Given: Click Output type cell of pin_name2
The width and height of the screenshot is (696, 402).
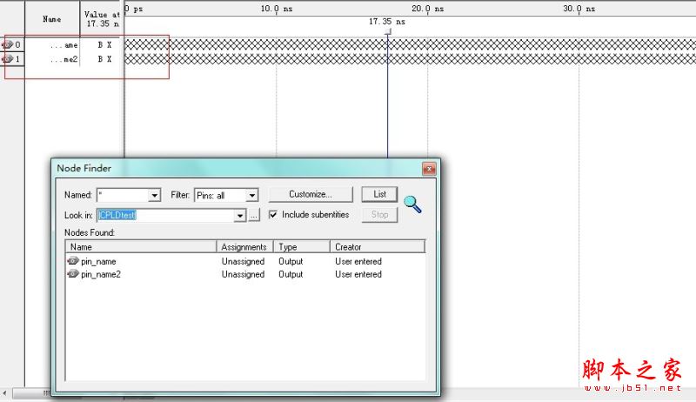Looking at the screenshot, I should (291, 274).
